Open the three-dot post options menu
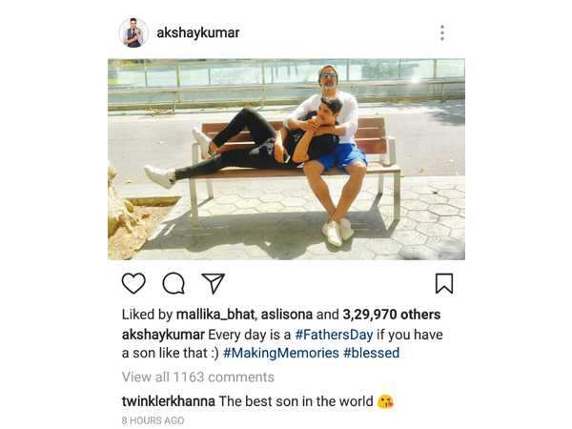The height and width of the screenshot is (429, 572). click(x=442, y=32)
